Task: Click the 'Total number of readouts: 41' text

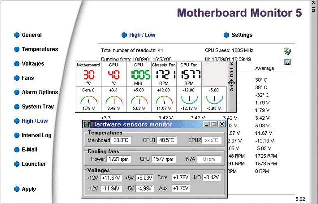Action: click(x=132, y=50)
